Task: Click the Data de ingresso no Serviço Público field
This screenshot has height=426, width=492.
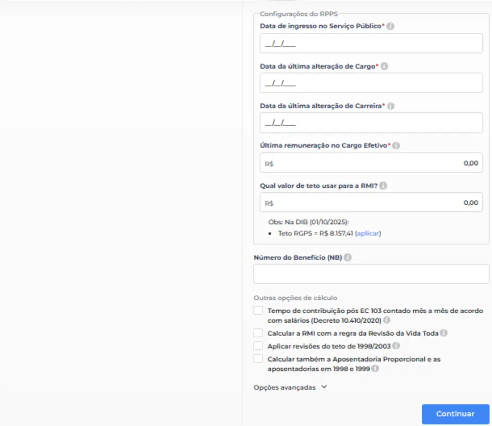Action: click(x=371, y=44)
